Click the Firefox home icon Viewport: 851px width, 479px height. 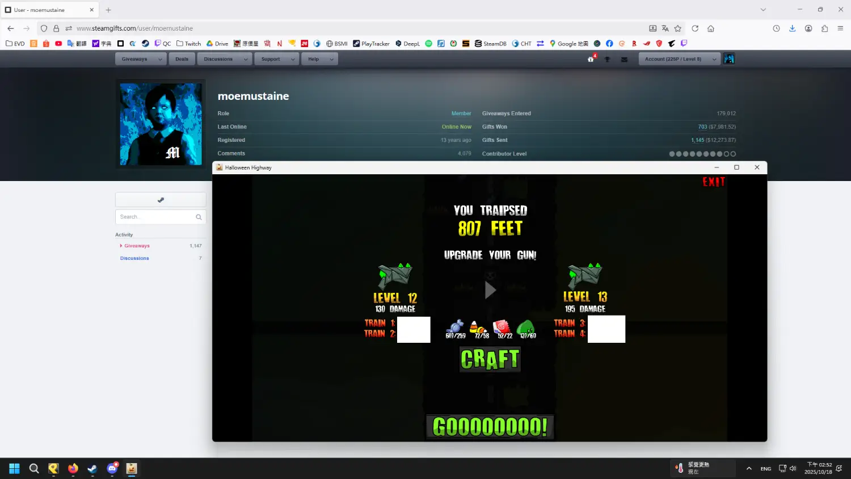click(x=711, y=28)
